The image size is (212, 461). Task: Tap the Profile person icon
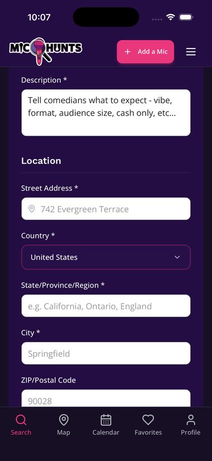point(191,420)
